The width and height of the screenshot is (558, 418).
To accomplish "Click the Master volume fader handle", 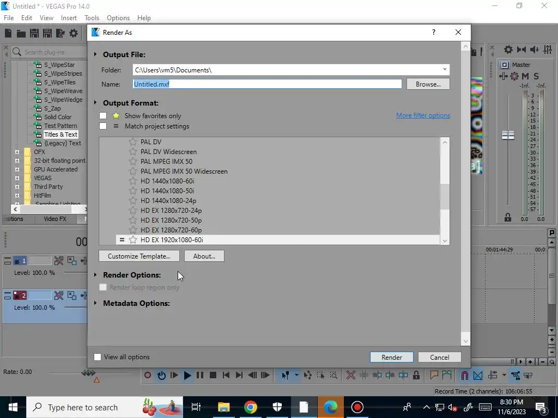I will tap(508, 135).
